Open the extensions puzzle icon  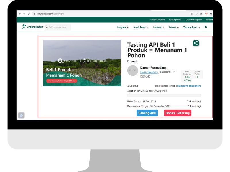[x=211, y=13]
